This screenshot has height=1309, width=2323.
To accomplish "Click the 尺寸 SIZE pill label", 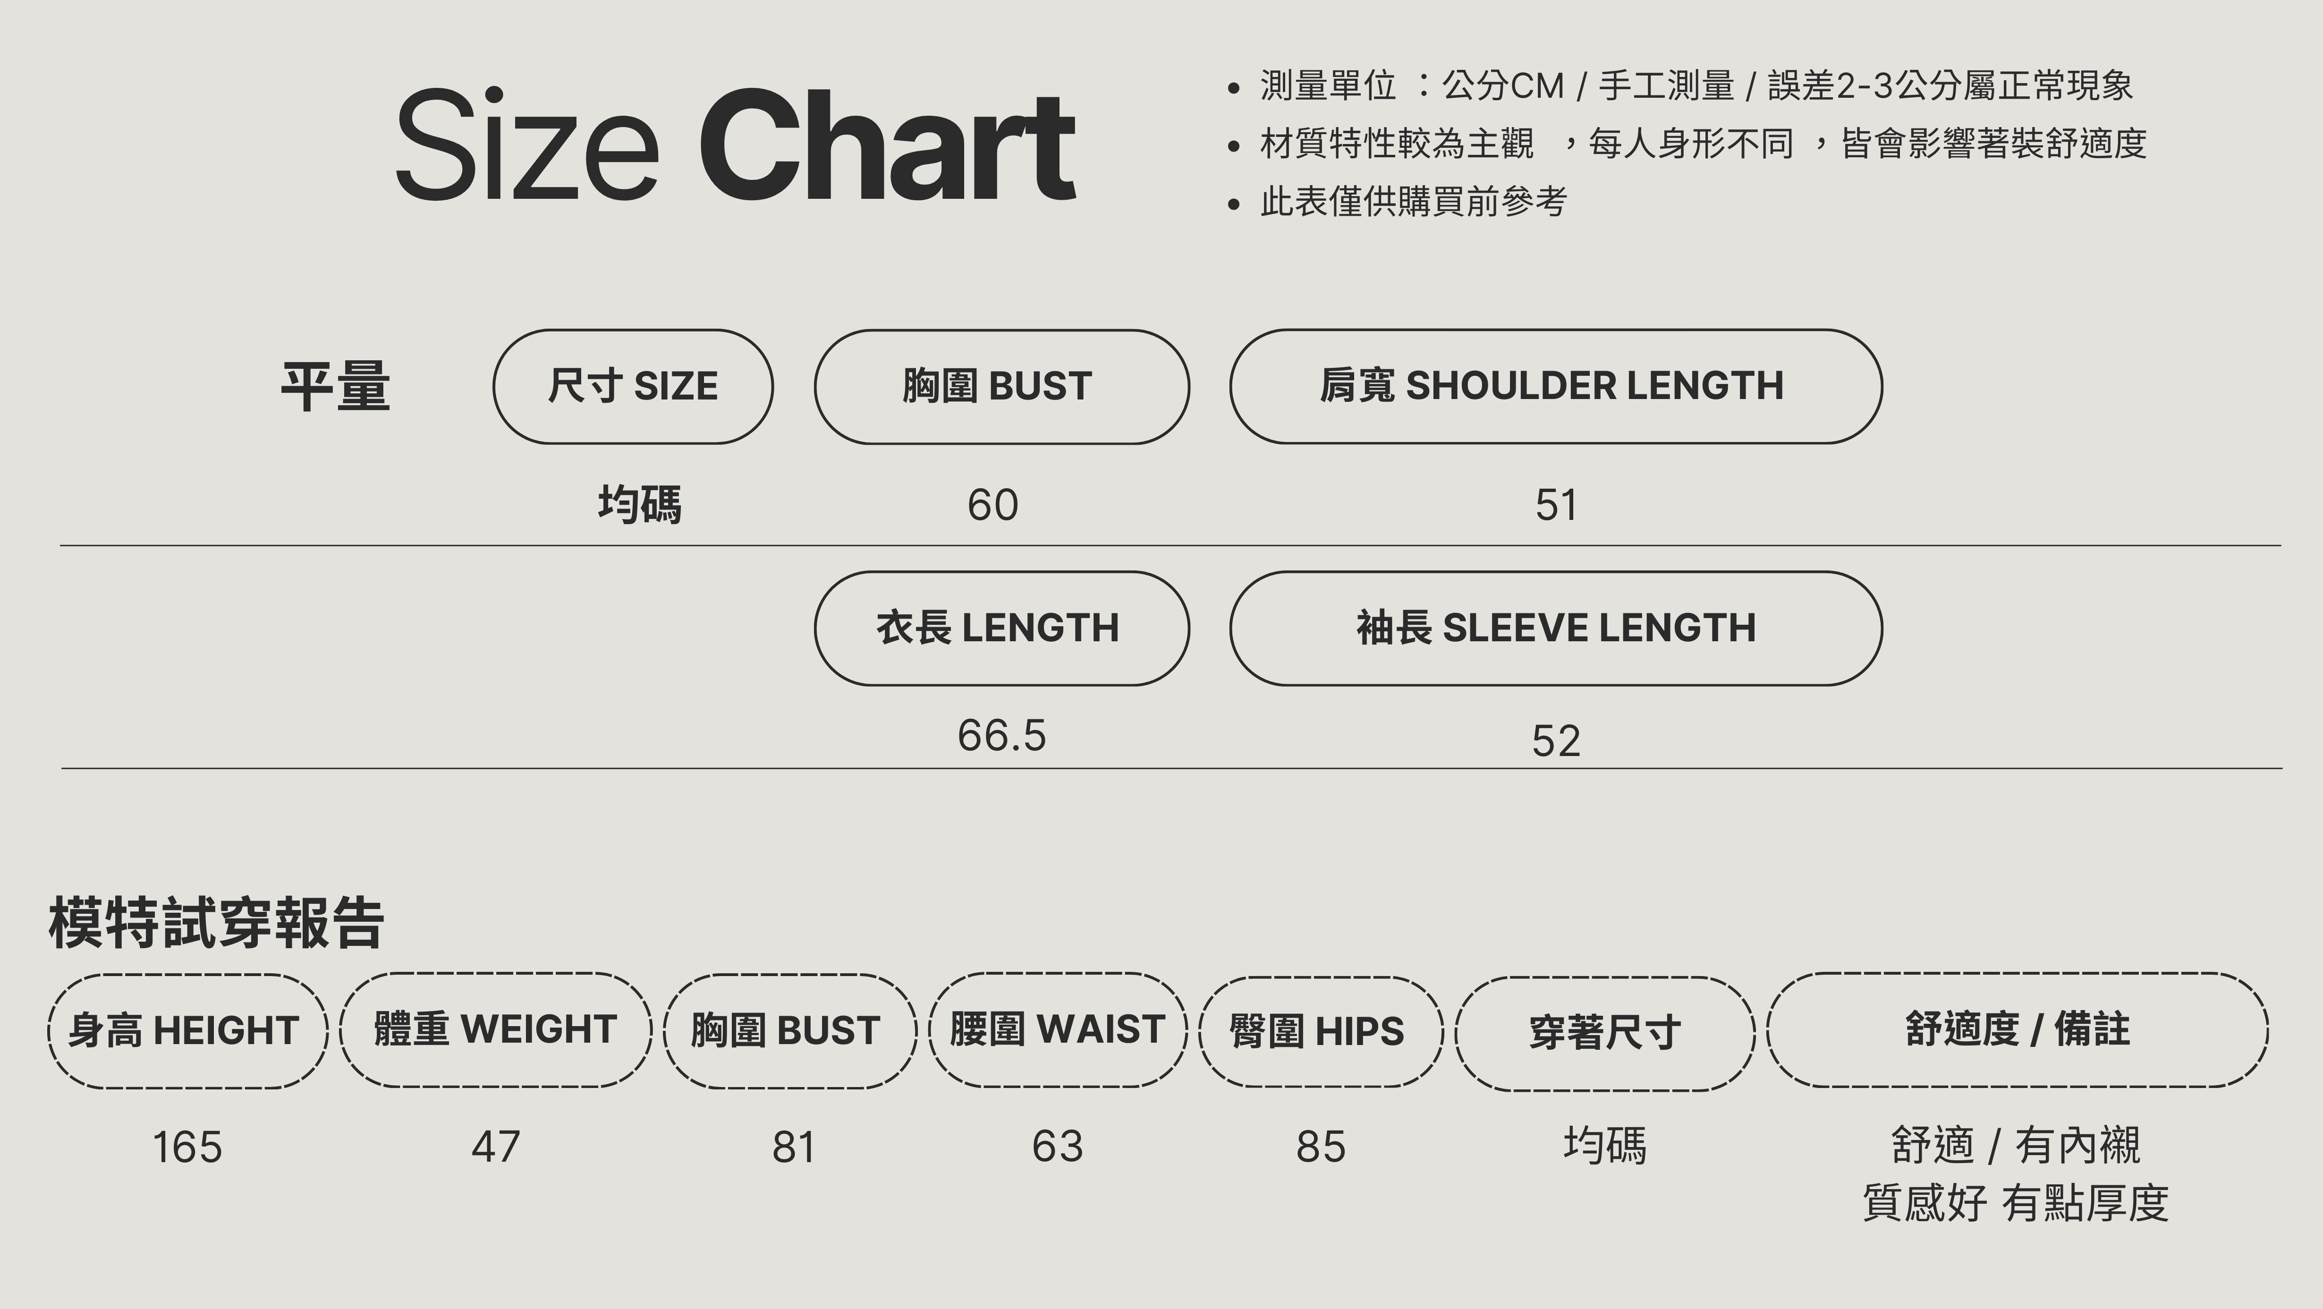I will point(632,386).
